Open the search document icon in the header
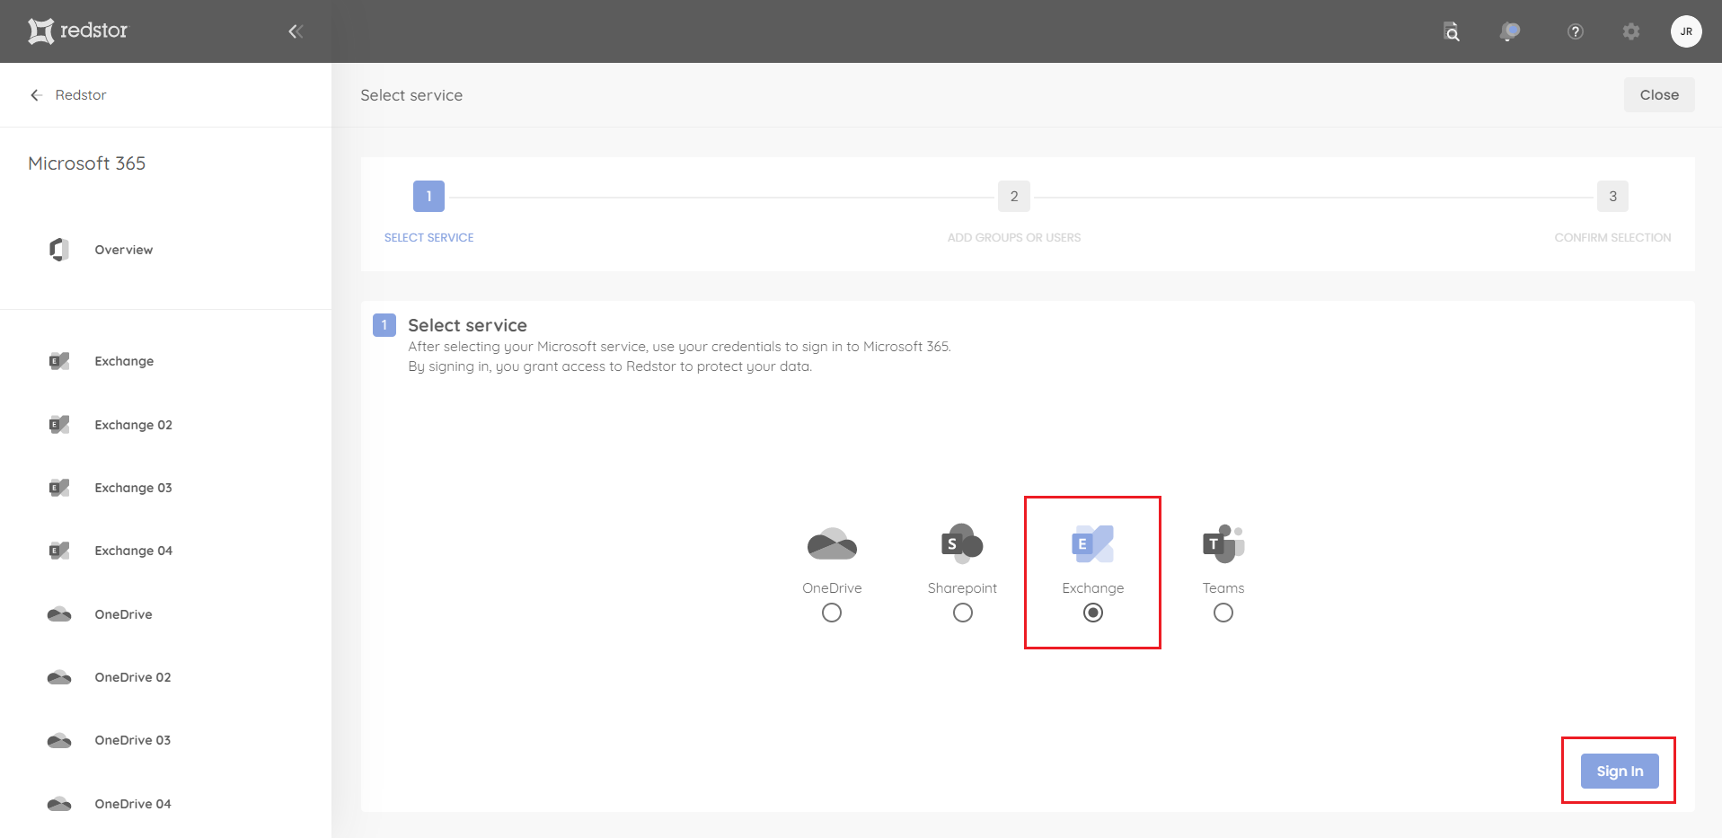Image resolution: width=1722 pixels, height=838 pixels. click(1452, 31)
